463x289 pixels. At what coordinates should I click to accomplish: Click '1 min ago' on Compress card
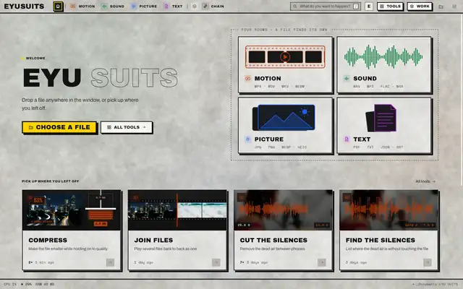(x=45, y=262)
